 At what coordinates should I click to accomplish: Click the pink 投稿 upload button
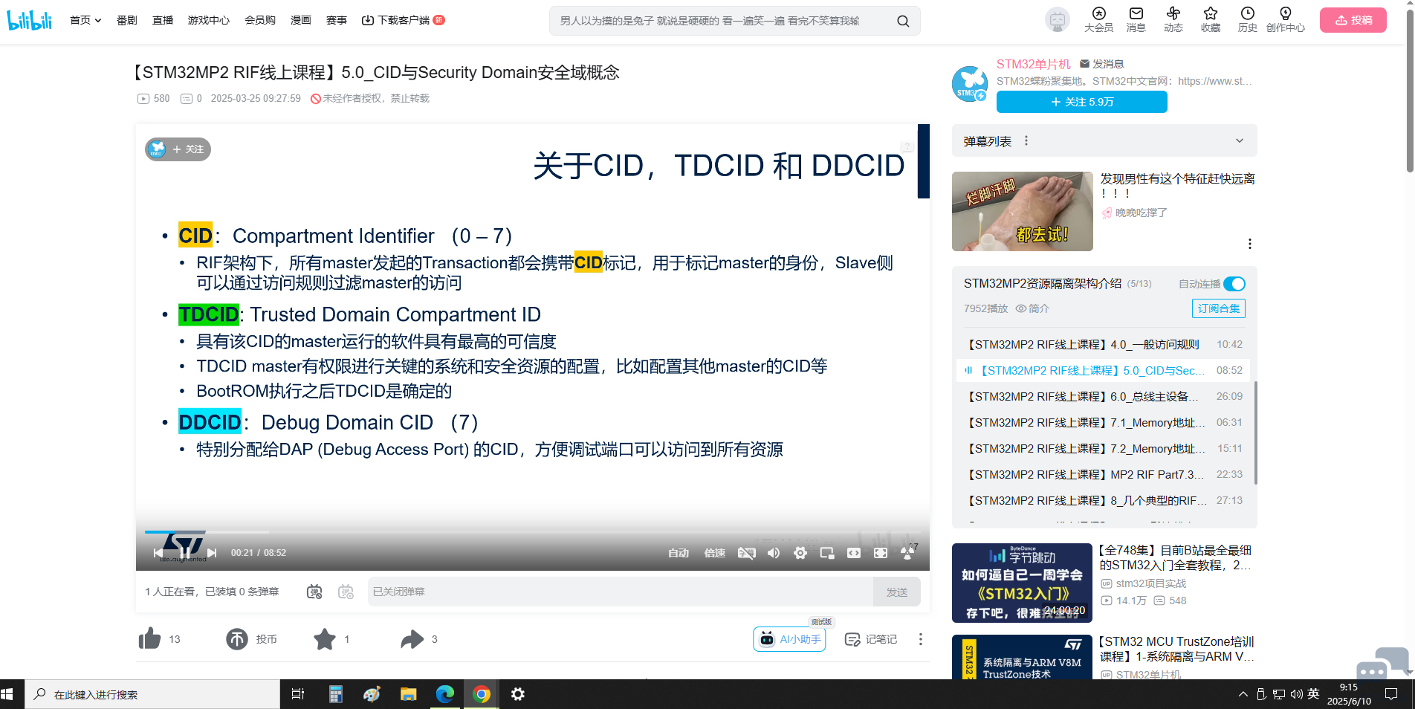coord(1353,20)
